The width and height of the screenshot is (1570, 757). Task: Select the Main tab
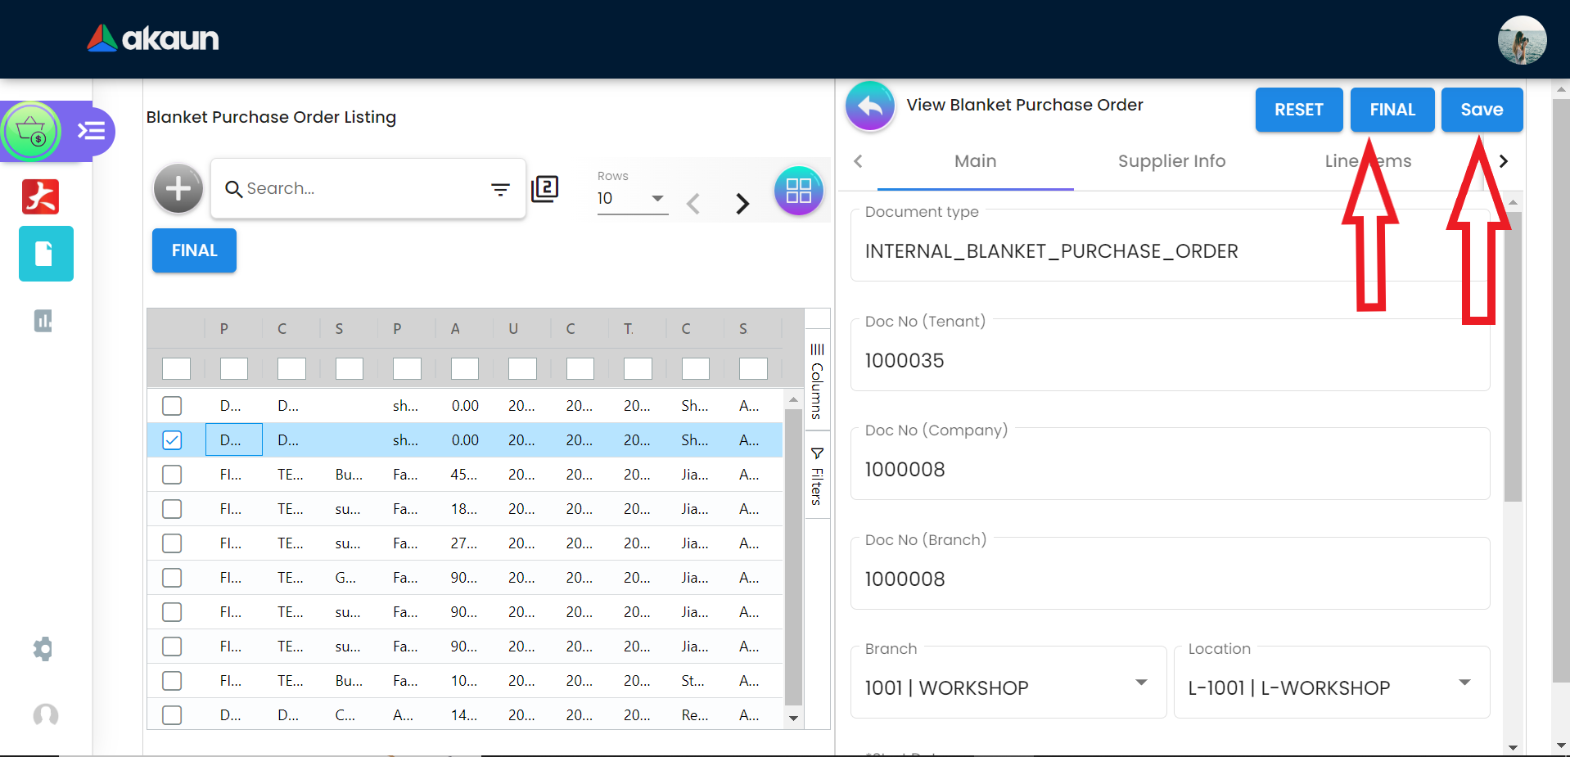click(x=975, y=161)
